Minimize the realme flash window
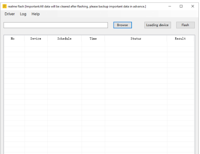The width and height of the screenshot is (200, 154). pyautogui.click(x=170, y=6)
